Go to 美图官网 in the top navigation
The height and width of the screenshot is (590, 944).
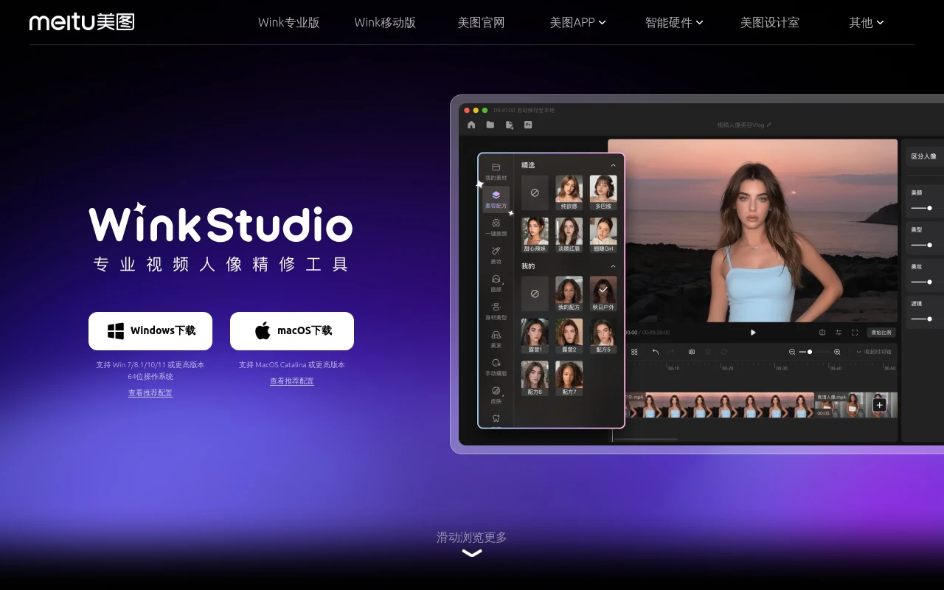(481, 22)
